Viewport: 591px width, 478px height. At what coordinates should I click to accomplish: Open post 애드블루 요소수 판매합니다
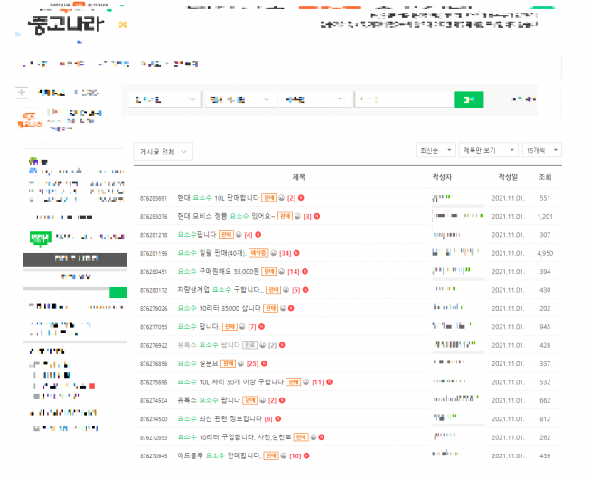point(219,455)
